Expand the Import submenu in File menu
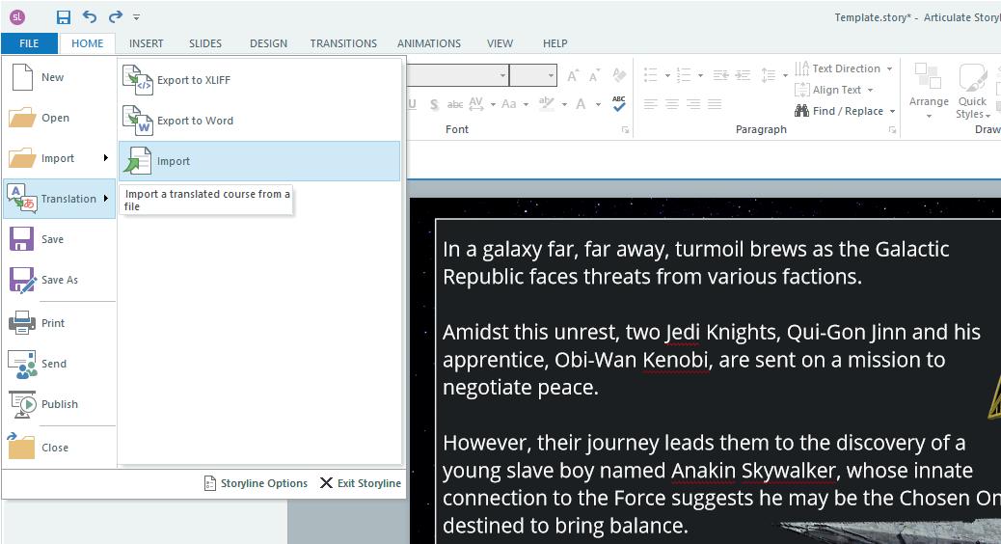 60,158
